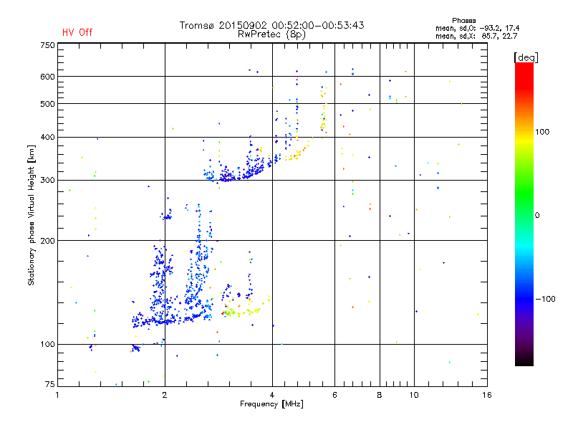Viewport: 573px width, 430px height.
Task: Click the 'RwPretec (8p)' subtitle
Action: coord(271,34)
